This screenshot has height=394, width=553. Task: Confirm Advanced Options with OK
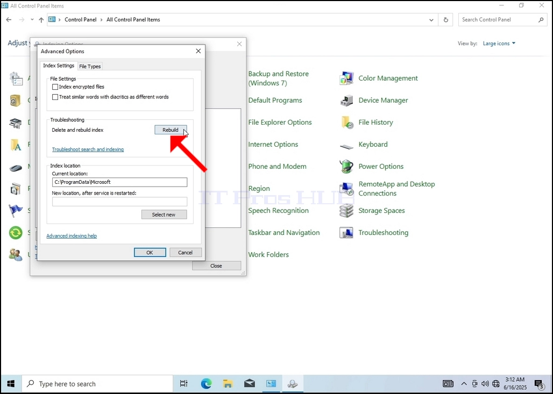[x=150, y=253]
